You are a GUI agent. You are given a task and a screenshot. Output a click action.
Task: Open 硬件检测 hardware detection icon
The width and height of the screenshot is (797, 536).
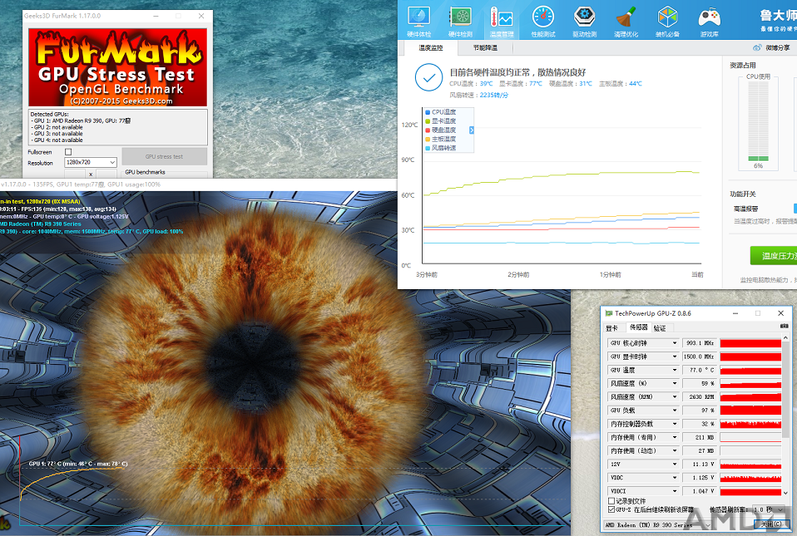(x=461, y=22)
